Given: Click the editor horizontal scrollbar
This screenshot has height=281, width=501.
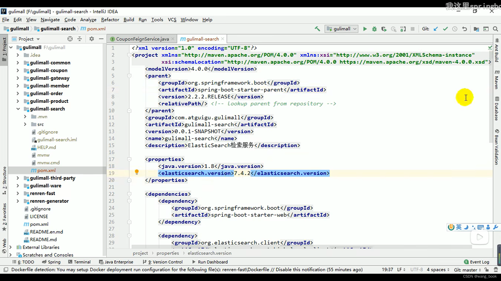Looking at the screenshot, I should [301, 246].
